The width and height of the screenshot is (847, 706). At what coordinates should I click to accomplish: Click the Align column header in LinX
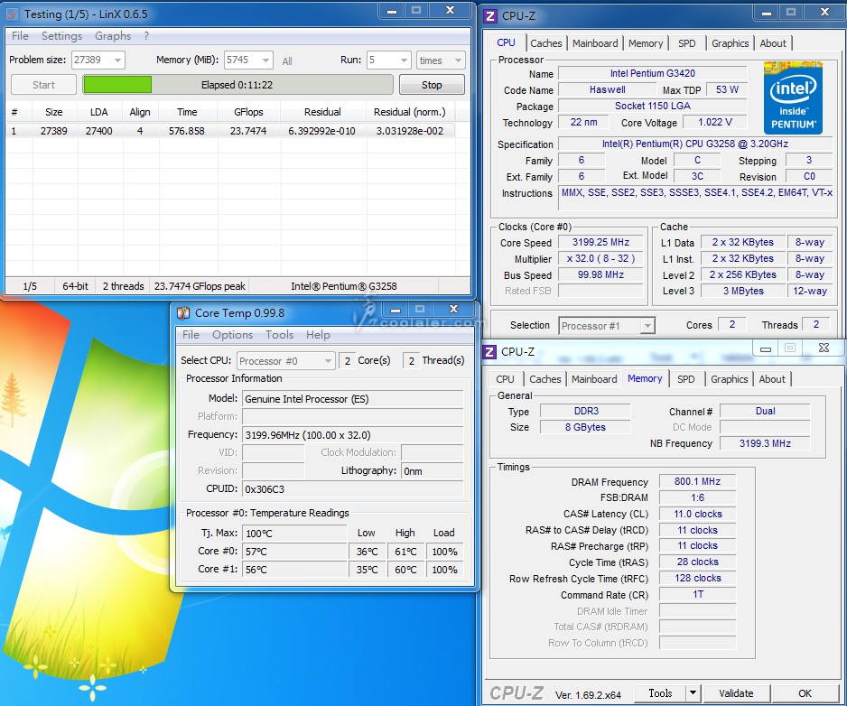point(140,112)
